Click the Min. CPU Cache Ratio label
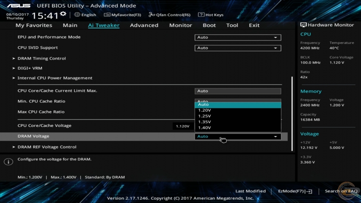 [41, 101]
